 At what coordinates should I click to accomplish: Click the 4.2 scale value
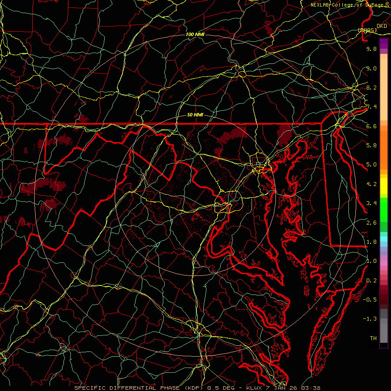[x=371, y=184]
